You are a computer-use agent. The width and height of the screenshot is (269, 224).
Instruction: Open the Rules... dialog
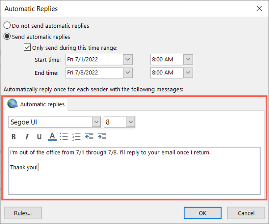click(23, 213)
